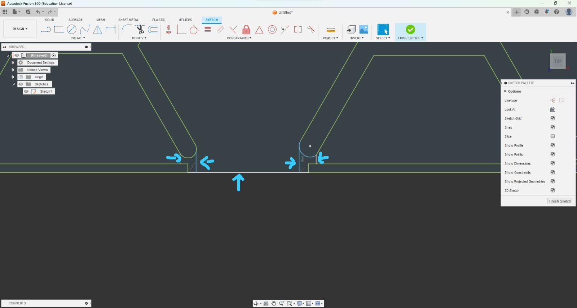The image size is (577, 308).
Task: Select the Offset tool
Action: pos(153,30)
